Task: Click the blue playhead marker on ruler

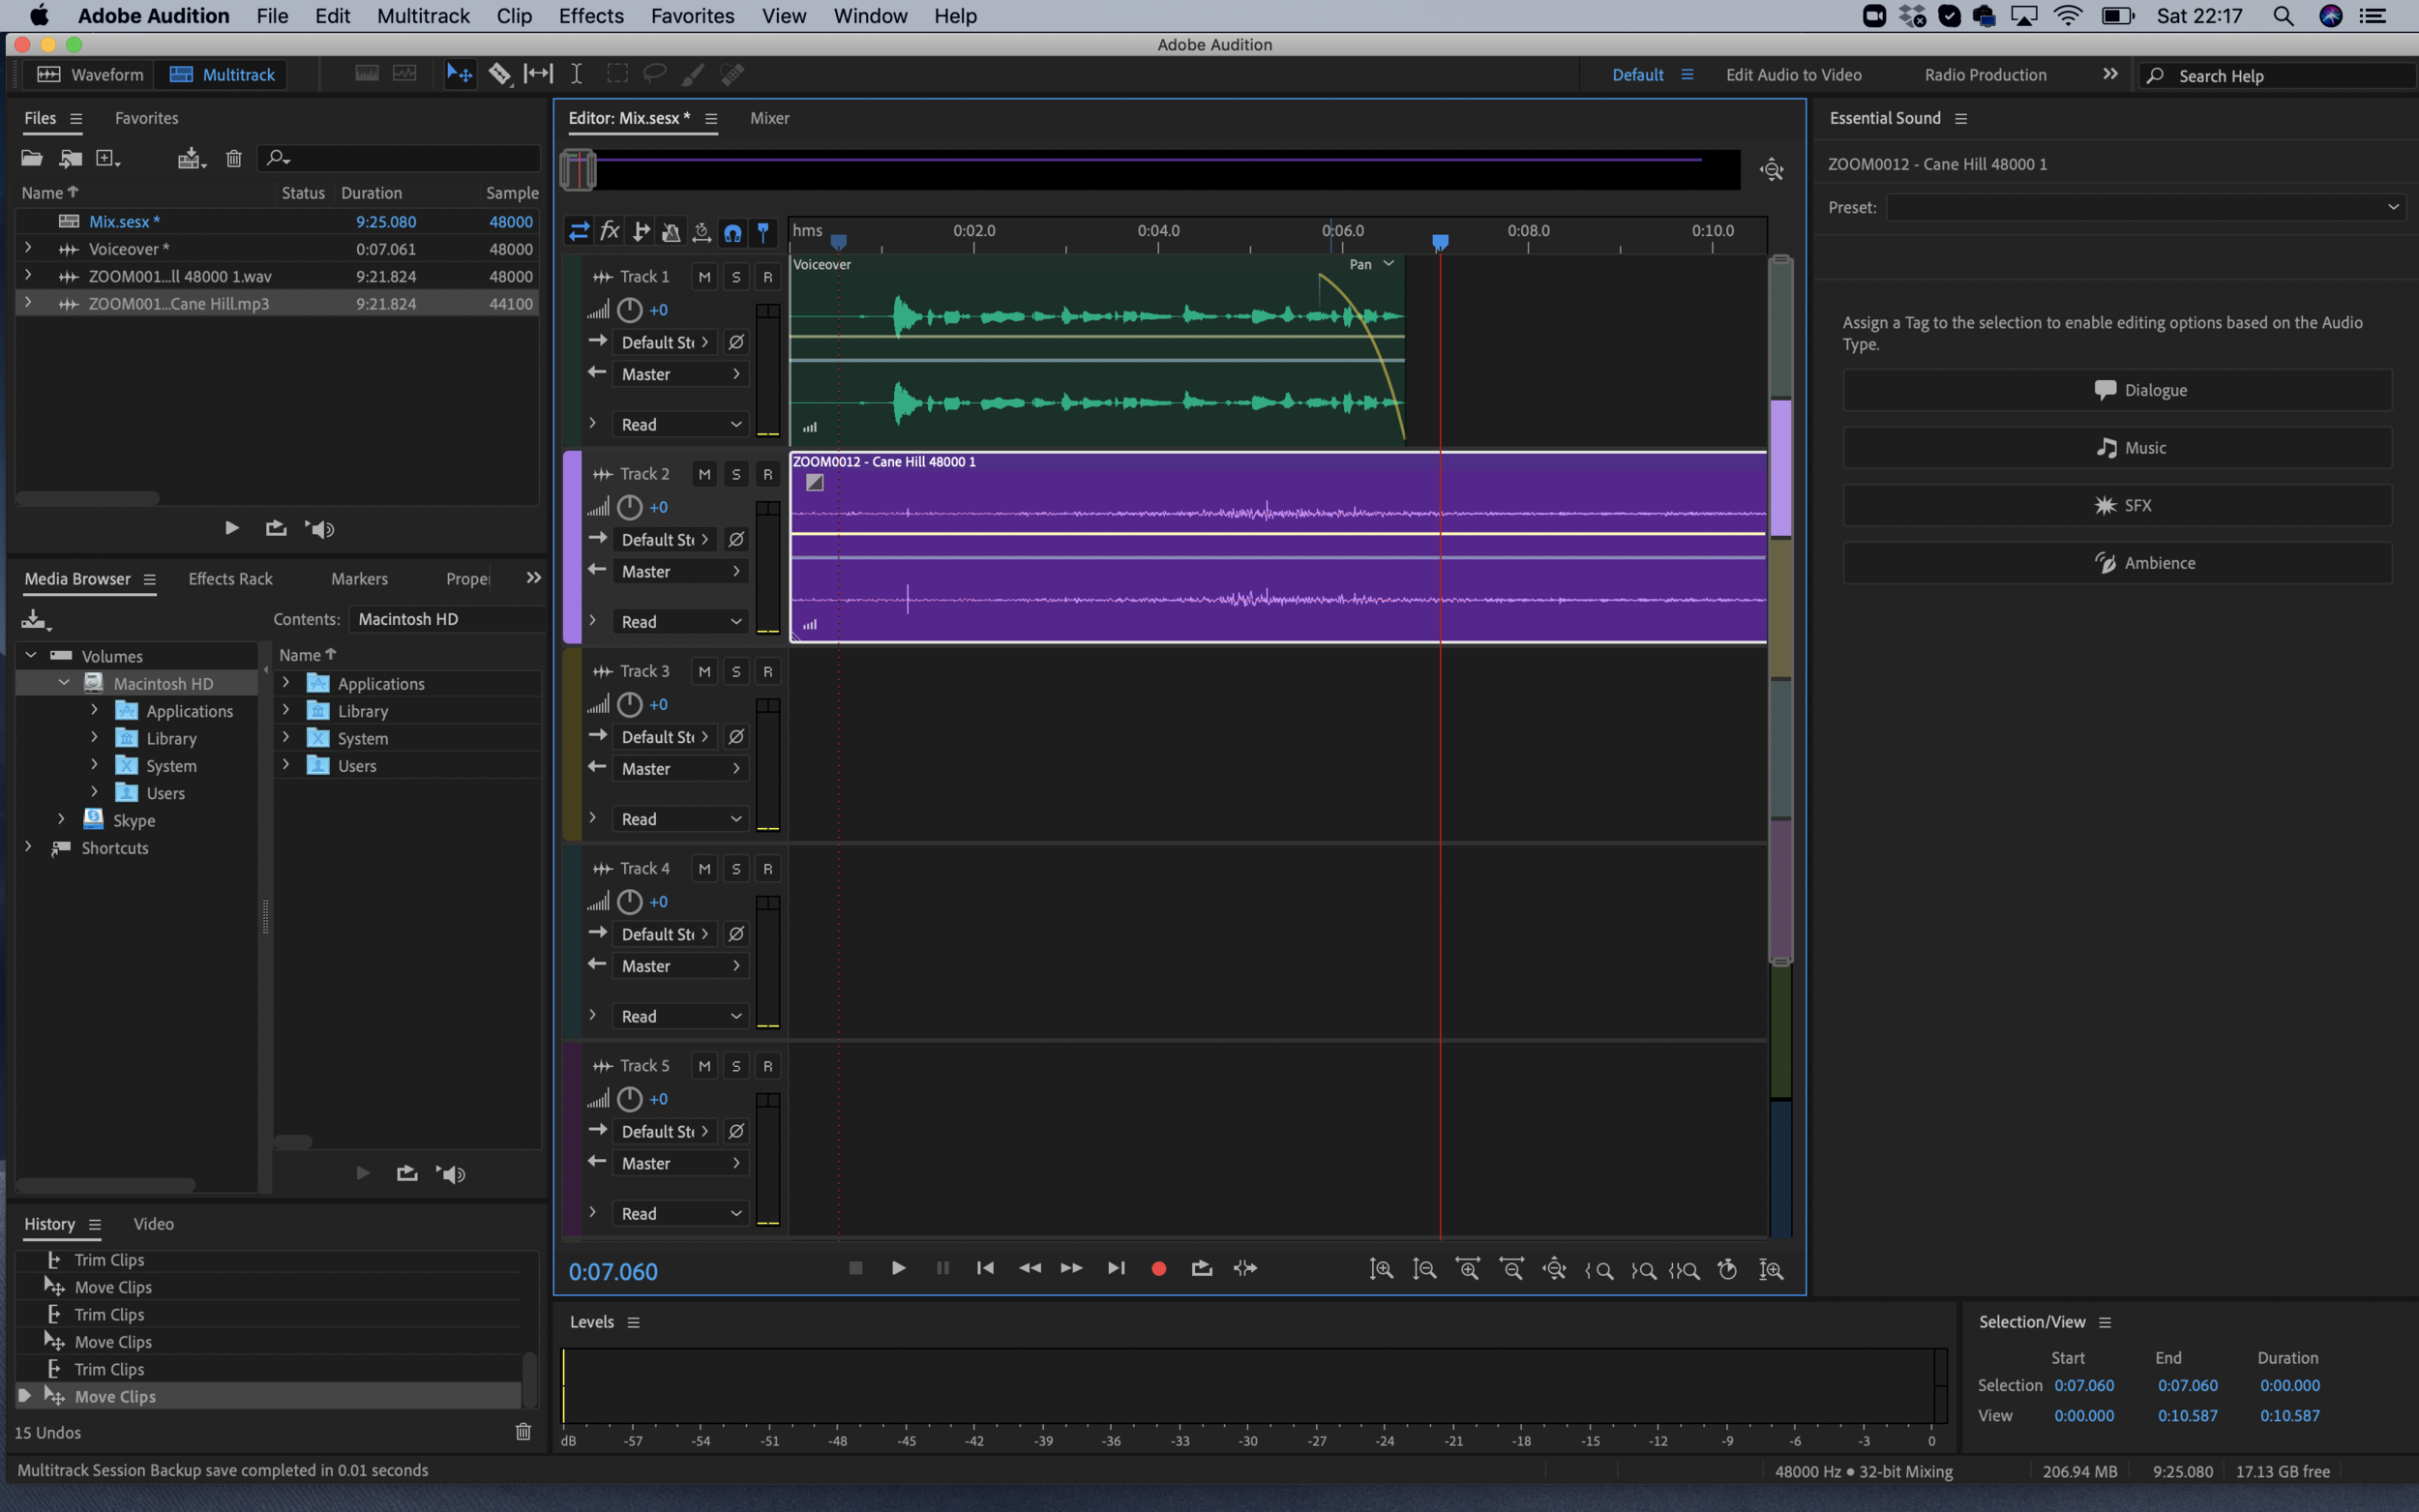Action: click(1440, 241)
